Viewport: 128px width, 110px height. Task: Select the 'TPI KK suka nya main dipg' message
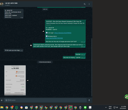(x=14, y=50)
